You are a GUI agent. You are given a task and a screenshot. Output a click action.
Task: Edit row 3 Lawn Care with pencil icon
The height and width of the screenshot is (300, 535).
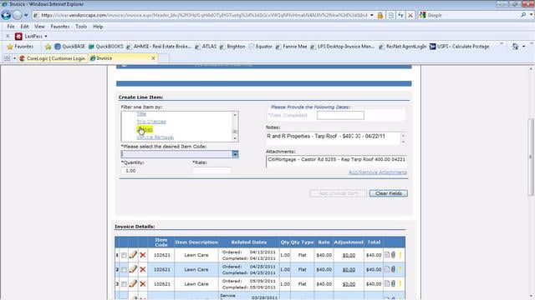point(133,283)
